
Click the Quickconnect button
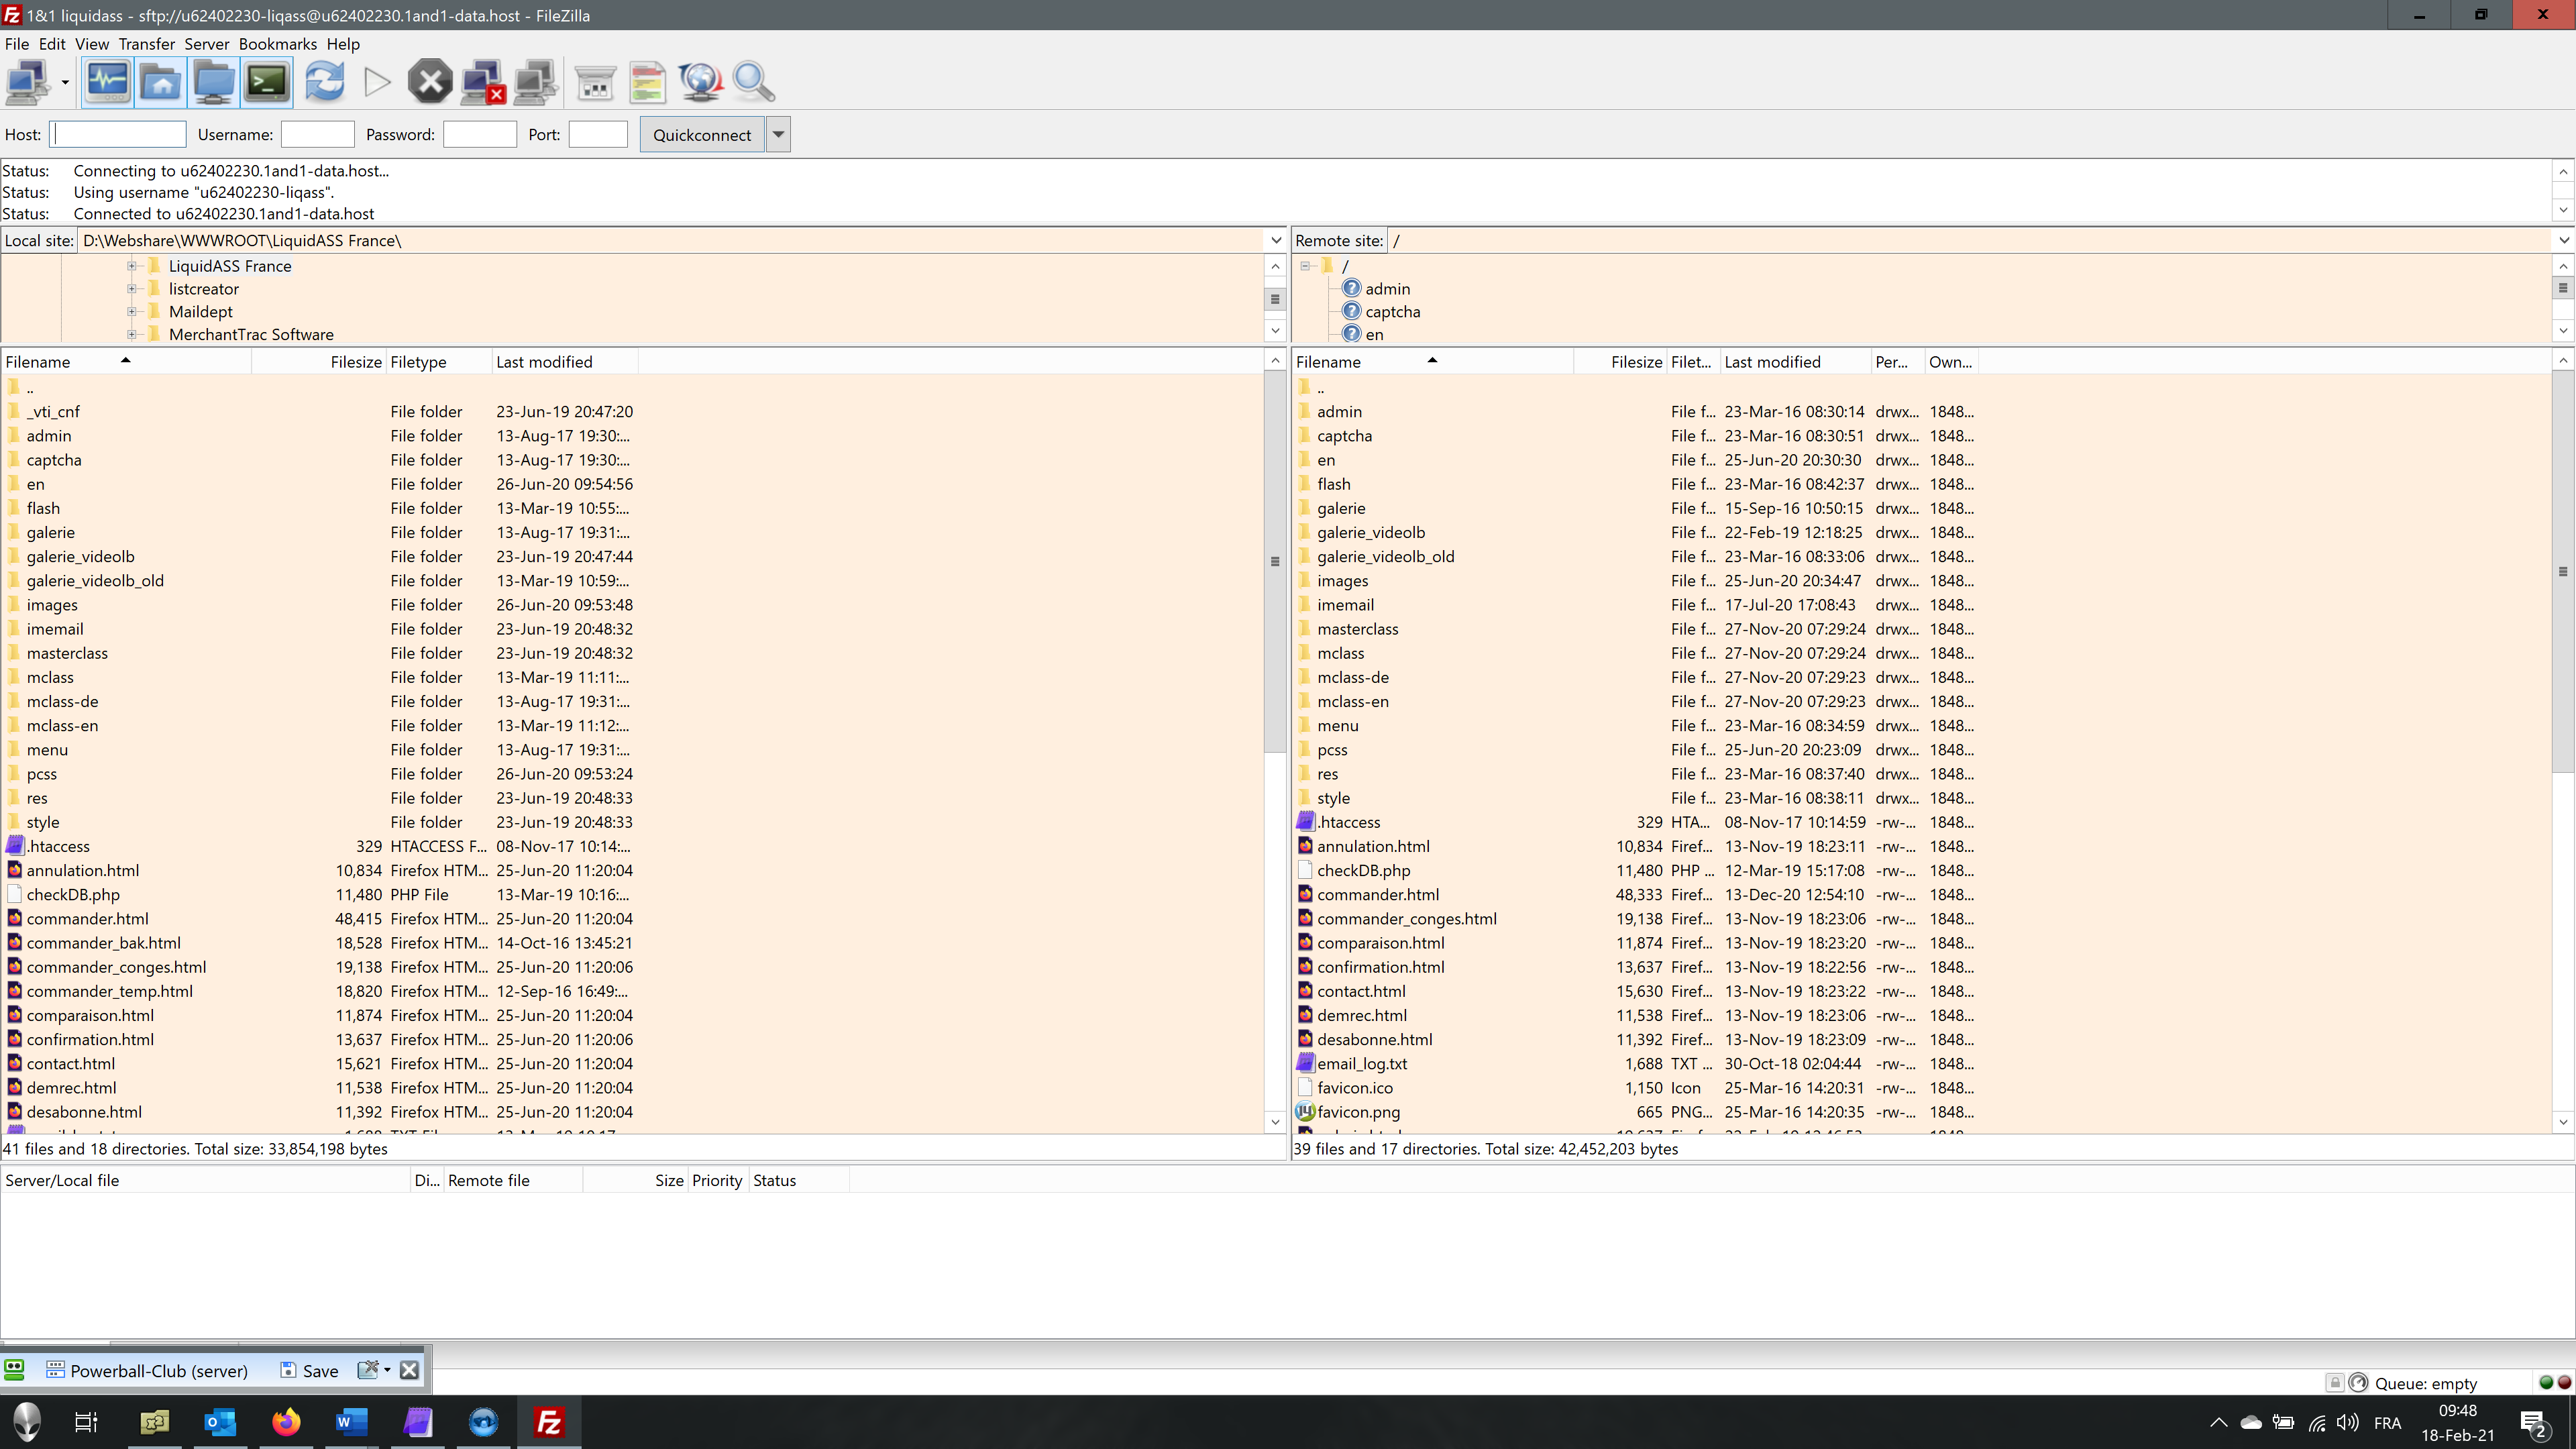click(x=702, y=134)
